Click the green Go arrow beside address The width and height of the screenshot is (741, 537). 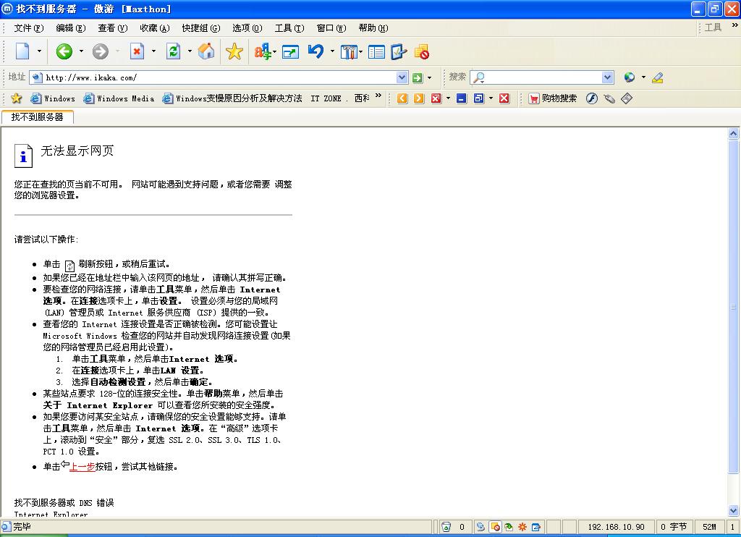[x=418, y=77]
